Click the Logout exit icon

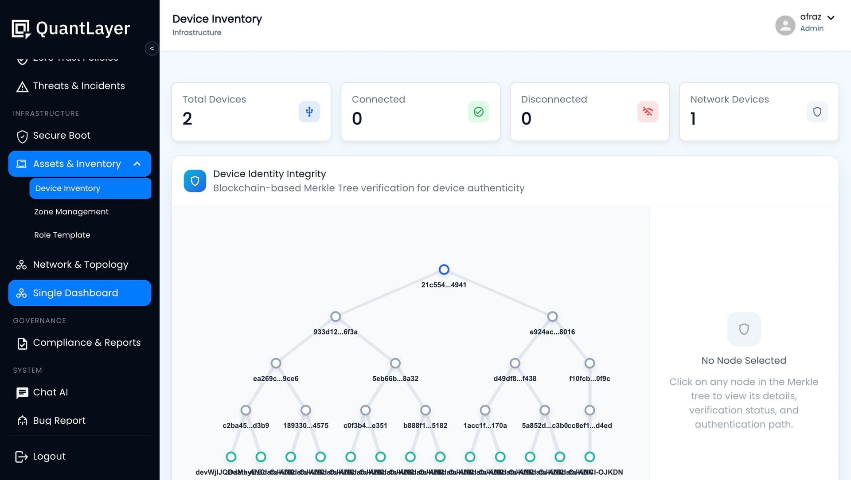(21, 457)
